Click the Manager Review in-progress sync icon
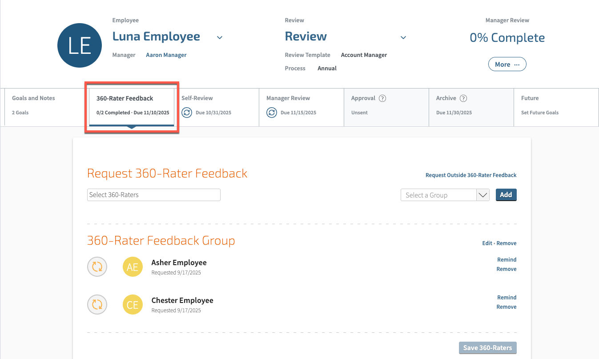The image size is (599, 359). (272, 113)
